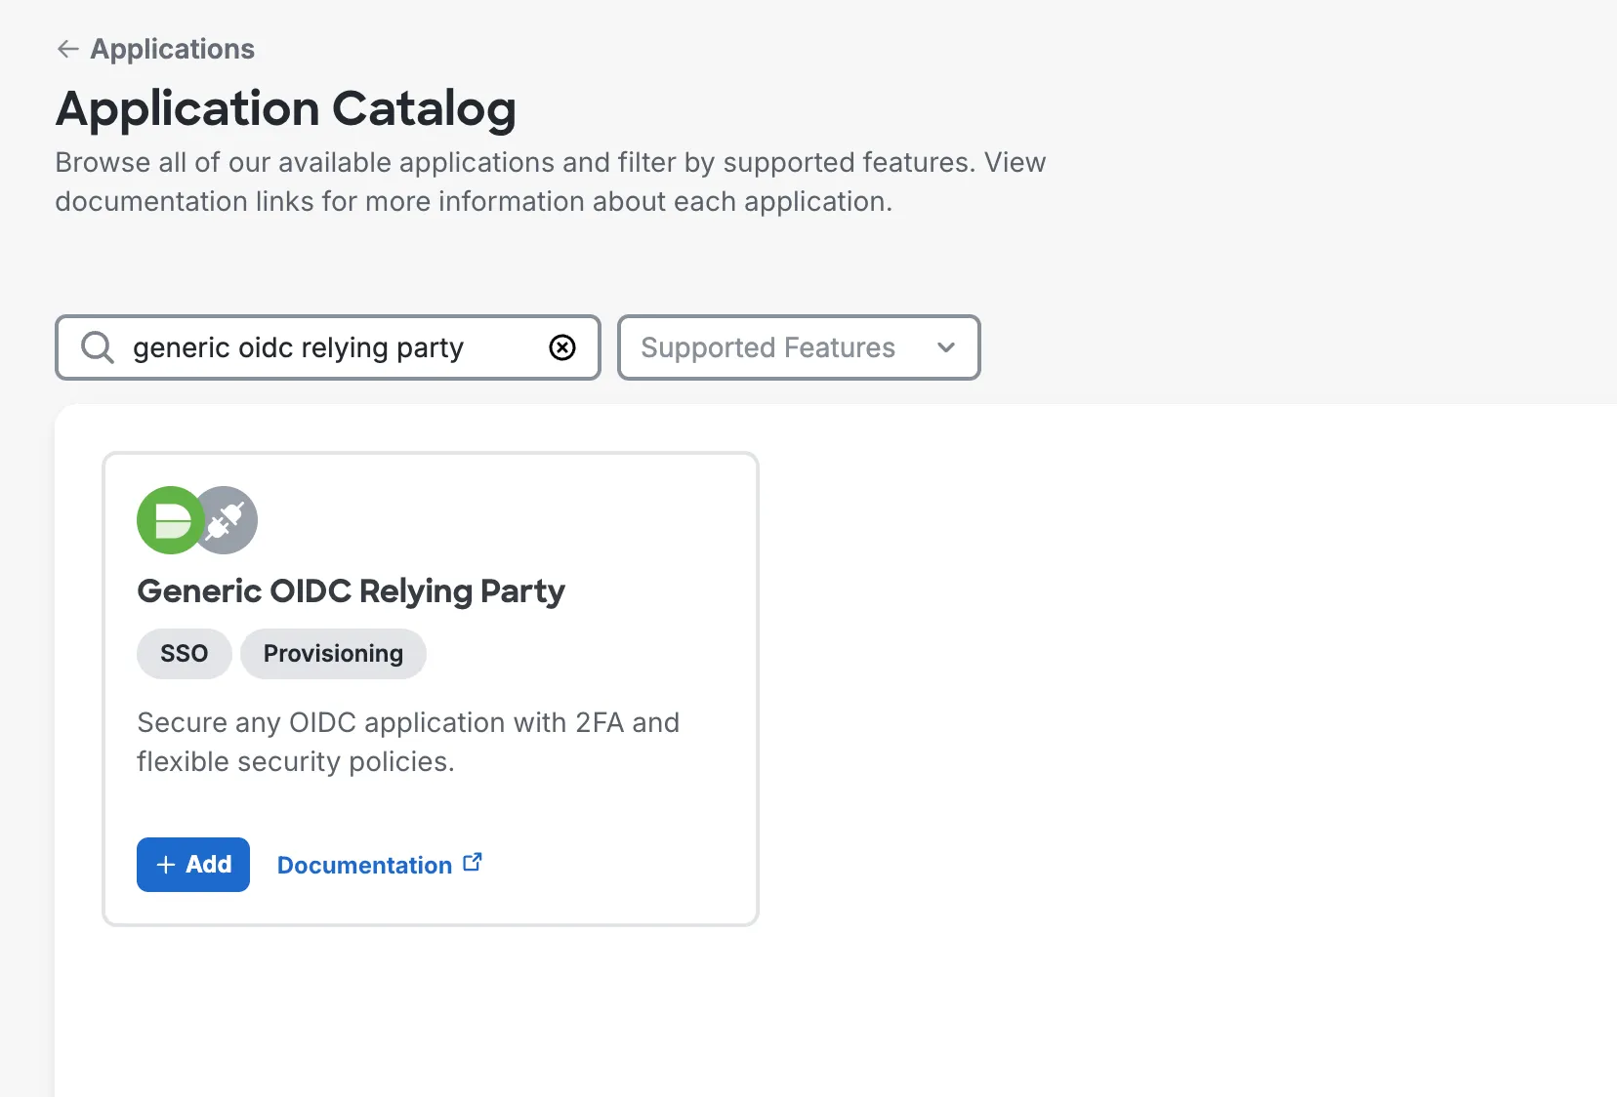Click the search magnifier icon
The width and height of the screenshot is (1617, 1097).
(x=96, y=347)
